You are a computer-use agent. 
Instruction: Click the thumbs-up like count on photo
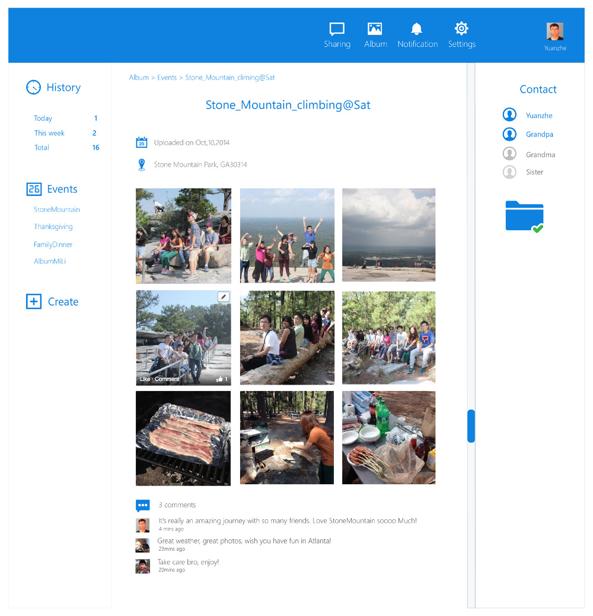coord(222,379)
